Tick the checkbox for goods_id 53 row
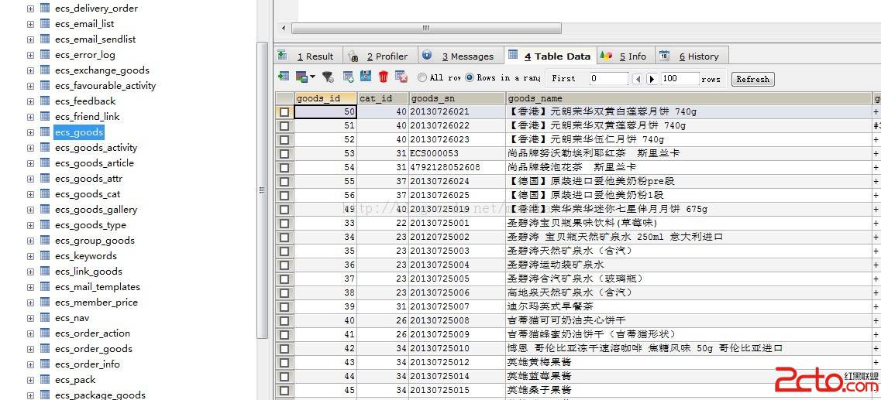Screen dimensions: 881x400 click(x=284, y=153)
